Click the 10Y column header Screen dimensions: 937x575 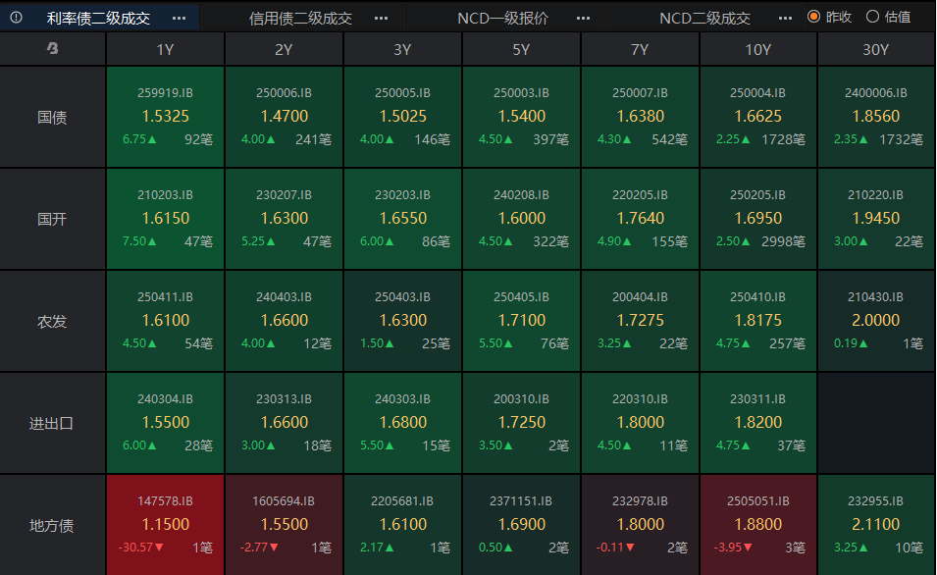click(757, 50)
